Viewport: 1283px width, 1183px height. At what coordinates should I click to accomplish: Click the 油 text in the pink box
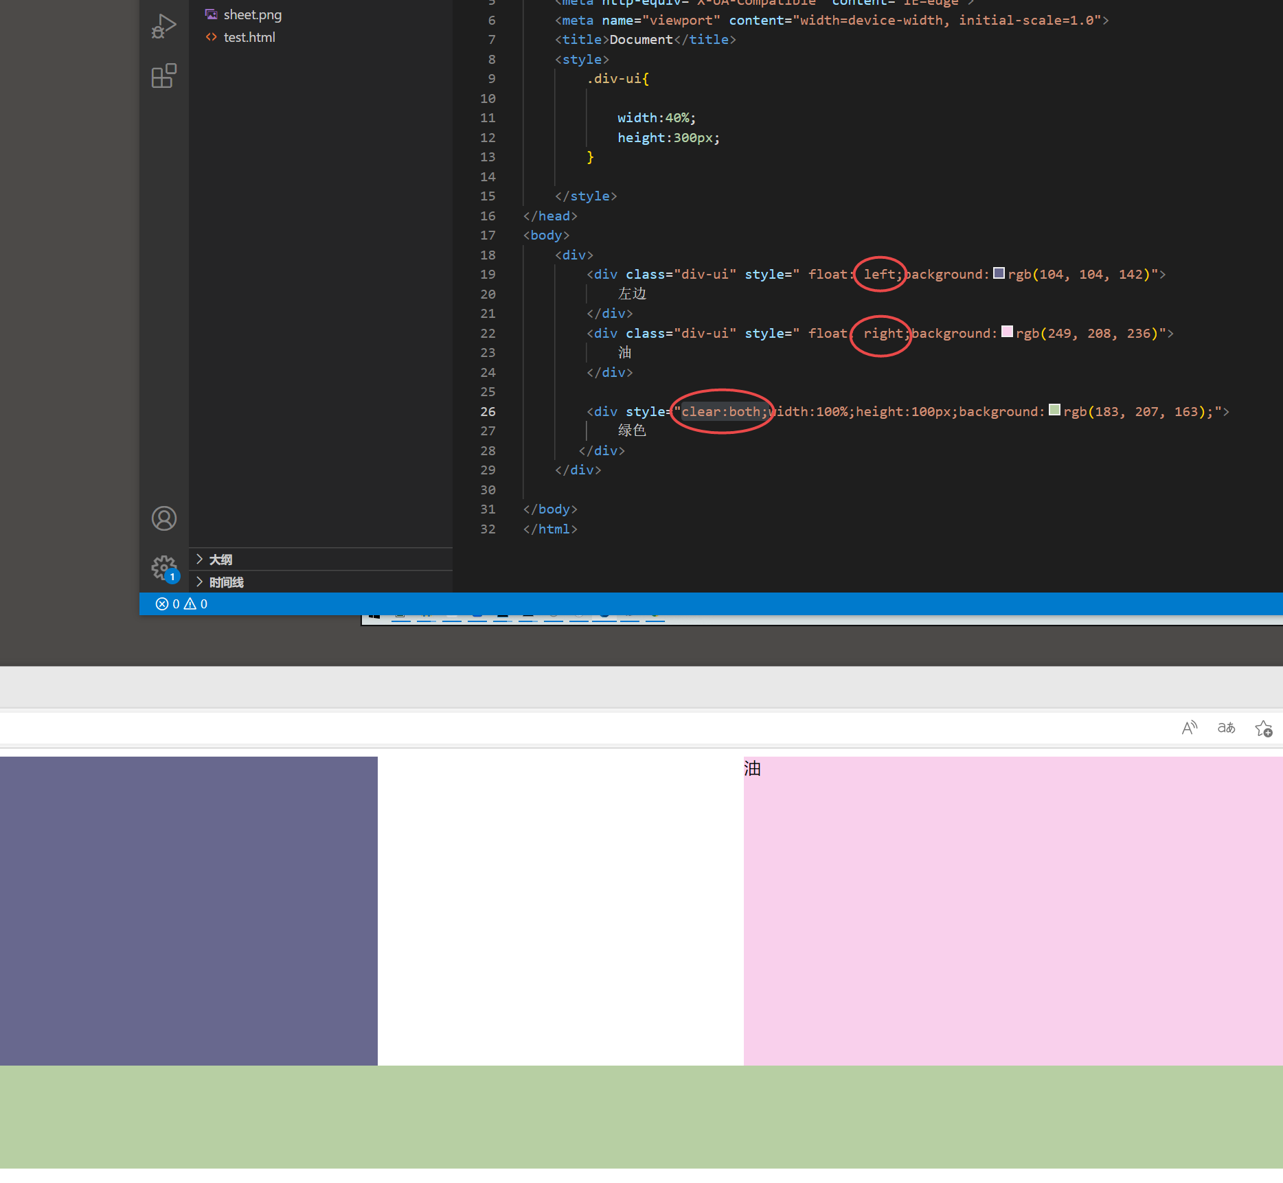(x=753, y=768)
